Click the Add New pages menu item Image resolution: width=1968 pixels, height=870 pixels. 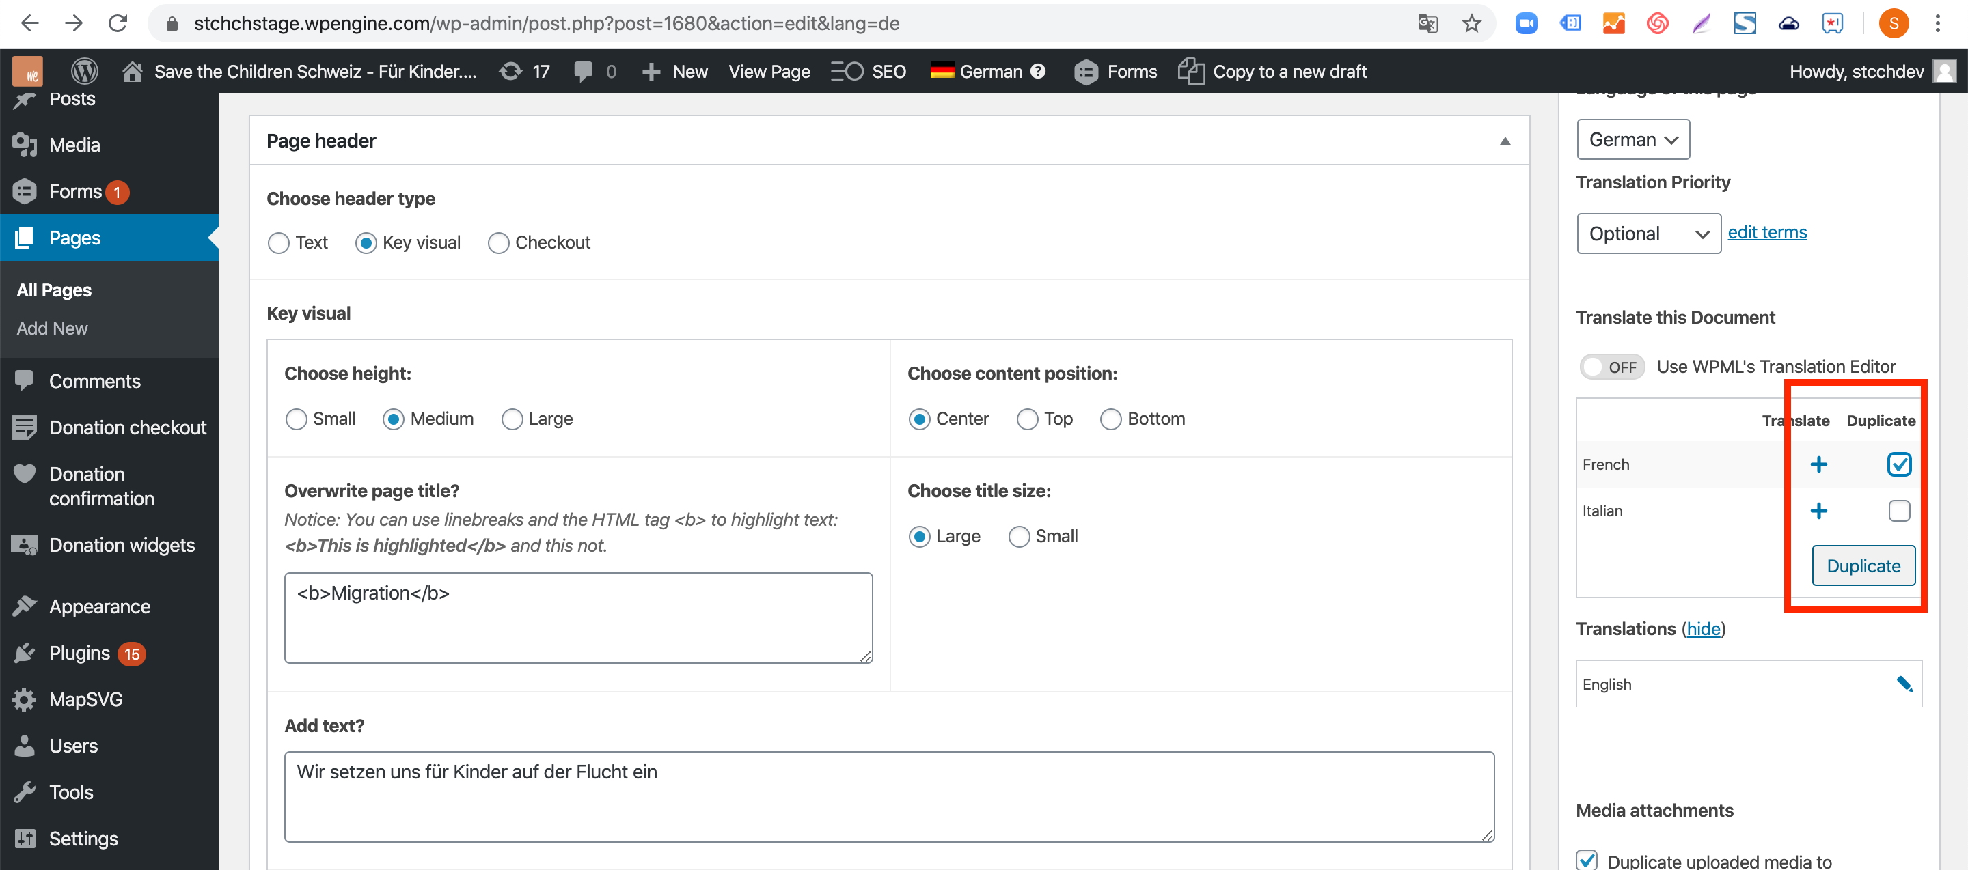(x=53, y=327)
